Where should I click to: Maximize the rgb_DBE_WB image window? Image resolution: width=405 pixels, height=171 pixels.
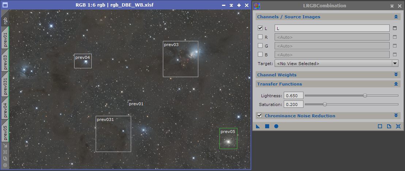239,5
